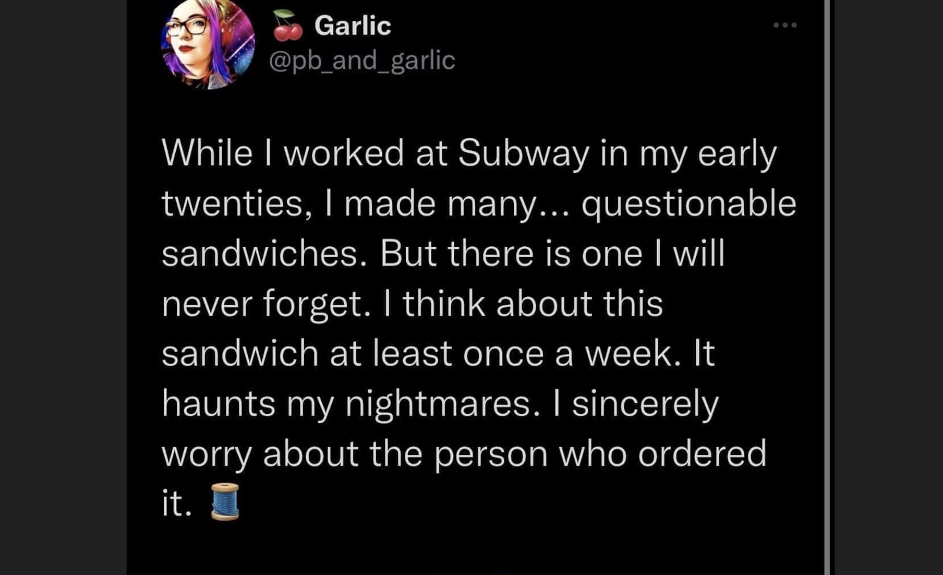
Task: Click the word "Subway" in the tweet
Action: [x=524, y=153]
